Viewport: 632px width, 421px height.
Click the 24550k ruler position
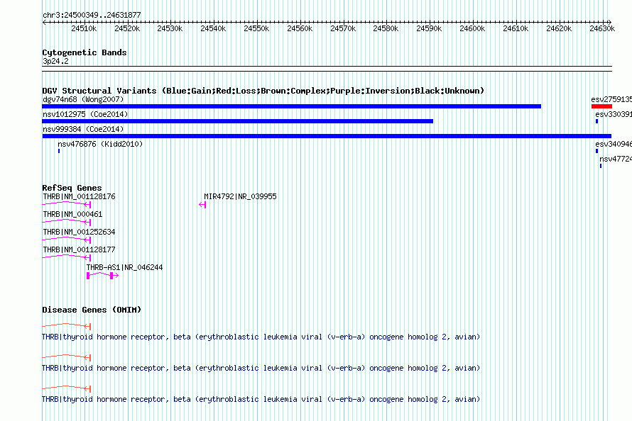click(256, 28)
